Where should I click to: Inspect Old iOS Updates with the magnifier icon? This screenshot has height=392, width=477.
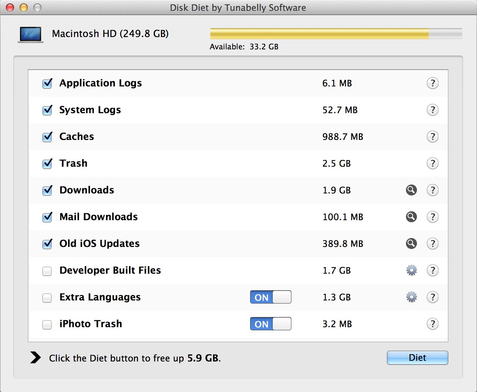[411, 243]
